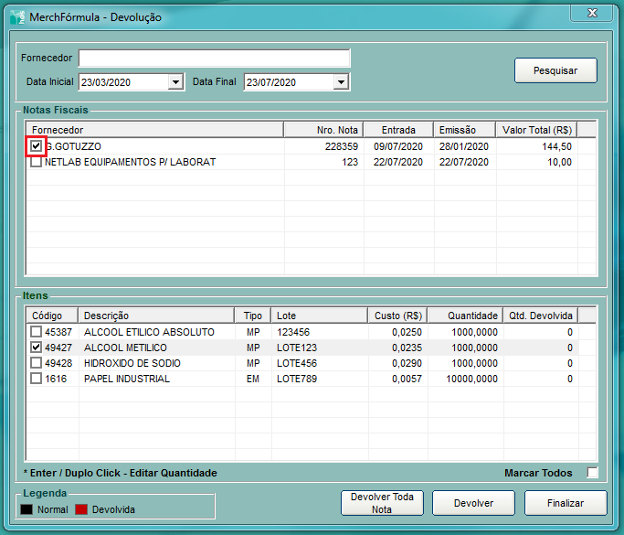The width and height of the screenshot is (624, 535).
Task: Check the PAPEL INDUSTRIAL item checkbox
Action: [x=36, y=379]
